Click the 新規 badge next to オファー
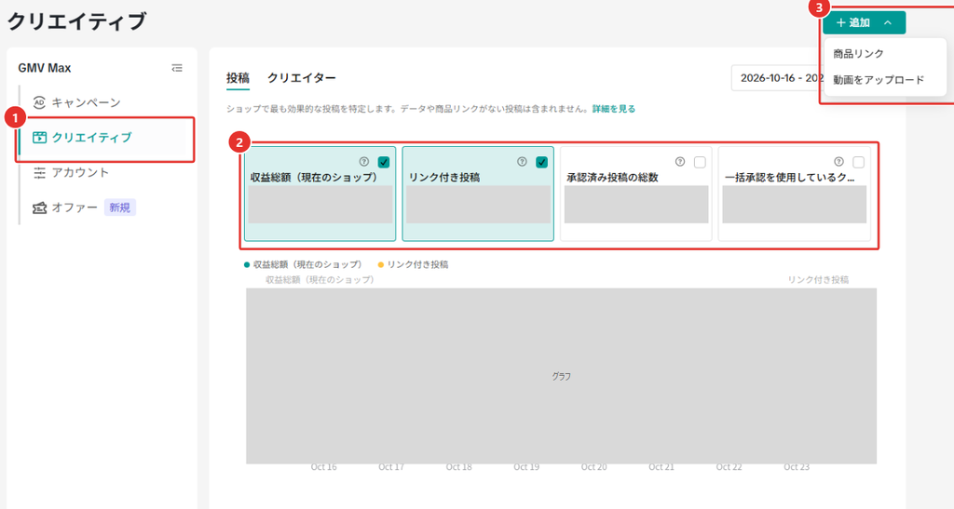Viewport: 954px width, 509px height. (x=120, y=208)
